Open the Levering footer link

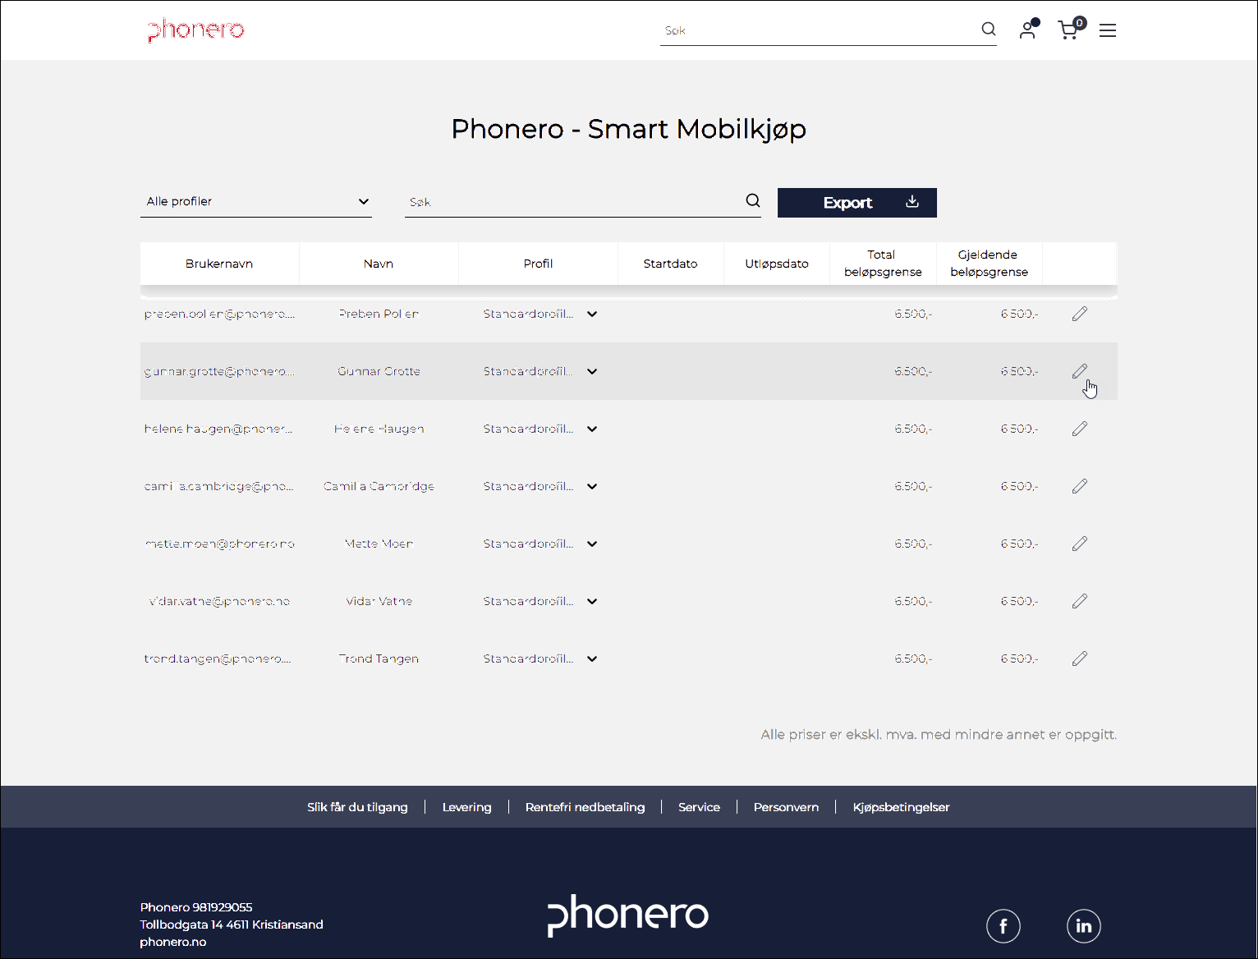[467, 807]
